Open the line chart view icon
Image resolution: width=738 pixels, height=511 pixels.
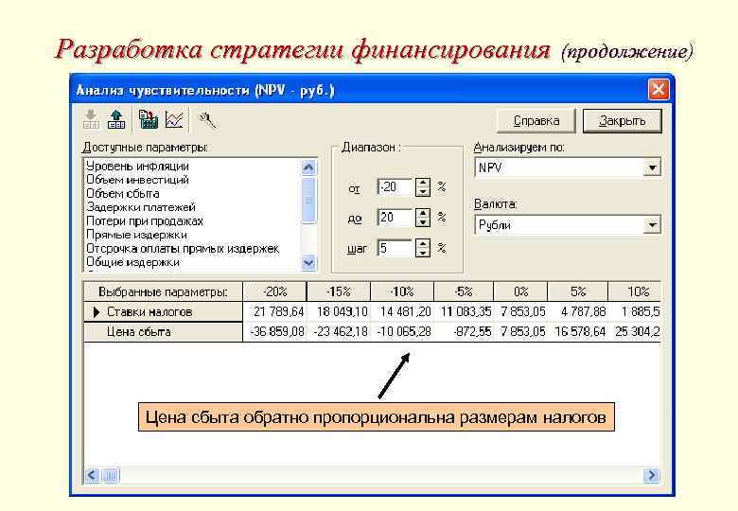point(174,119)
